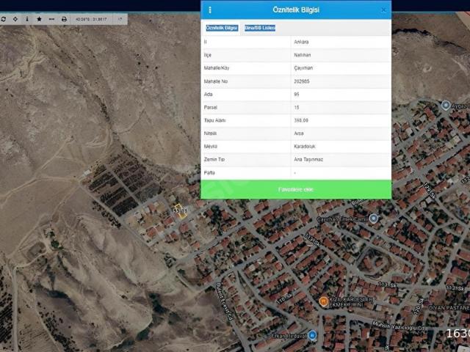Click the Mahalle/Köy row label
Screen dimensions: 470x352
(217, 68)
